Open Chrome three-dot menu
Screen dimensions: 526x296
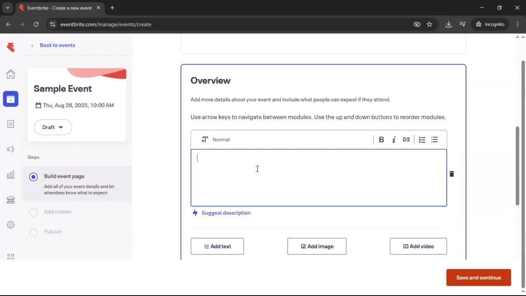coord(517,24)
